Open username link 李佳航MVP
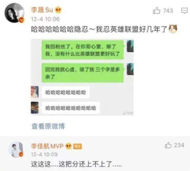The height and width of the screenshot is (171, 190). coord(47,146)
